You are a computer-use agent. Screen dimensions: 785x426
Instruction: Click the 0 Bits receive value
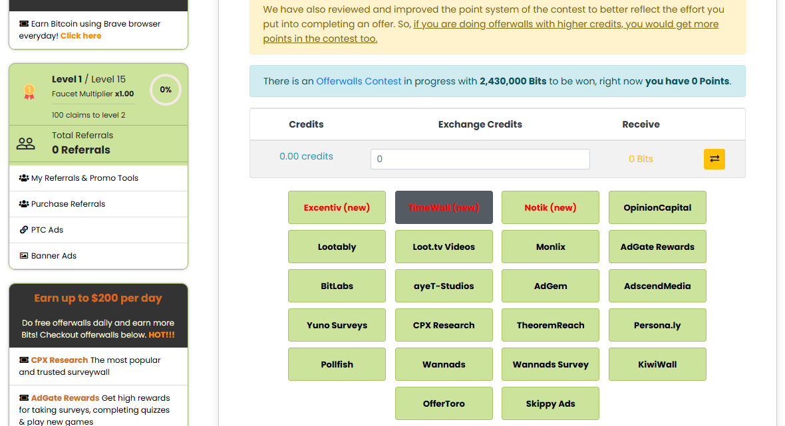click(x=641, y=159)
